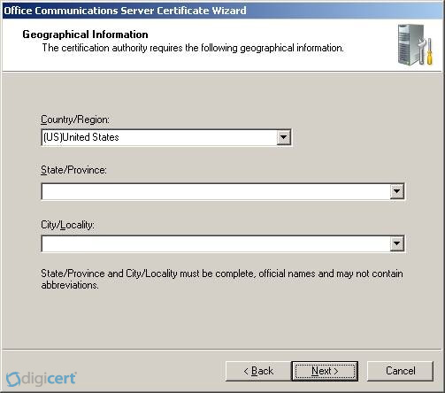
Task: Click the abbreviations note text
Action: click(x=222, y=279)
